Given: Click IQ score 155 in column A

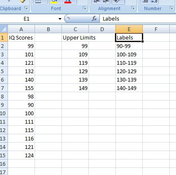Looking at the screenshot, I should point(21,88).
